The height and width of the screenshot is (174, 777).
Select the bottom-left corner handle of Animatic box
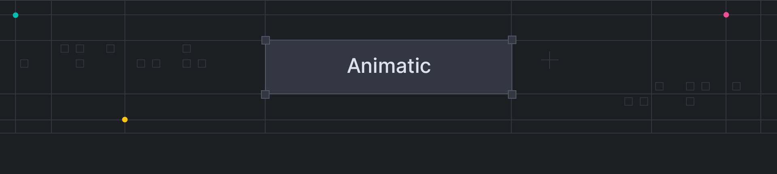click(x=265, y=94)
